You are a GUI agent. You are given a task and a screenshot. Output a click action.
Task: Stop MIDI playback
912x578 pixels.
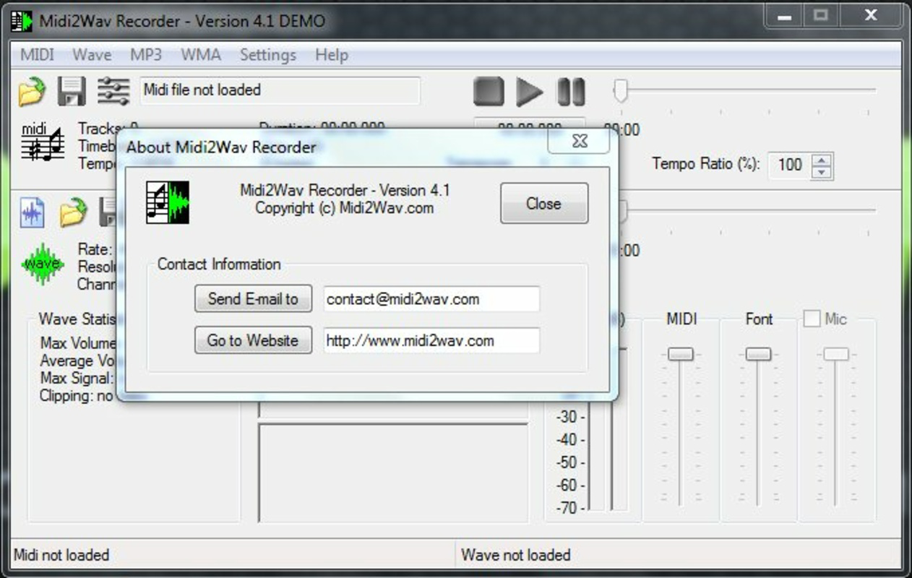[489, 92]
